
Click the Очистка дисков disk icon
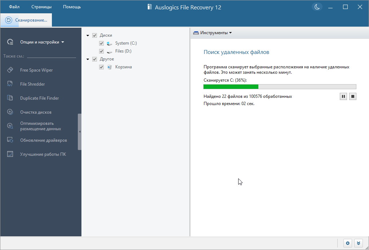[10, 112]
